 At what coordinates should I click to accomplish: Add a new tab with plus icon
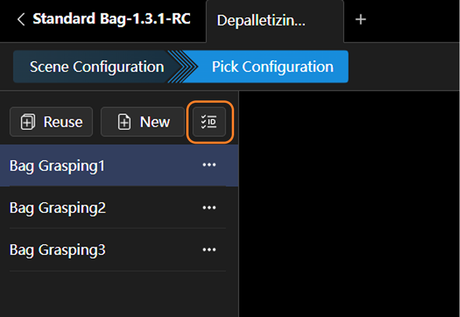pos(361,20)
